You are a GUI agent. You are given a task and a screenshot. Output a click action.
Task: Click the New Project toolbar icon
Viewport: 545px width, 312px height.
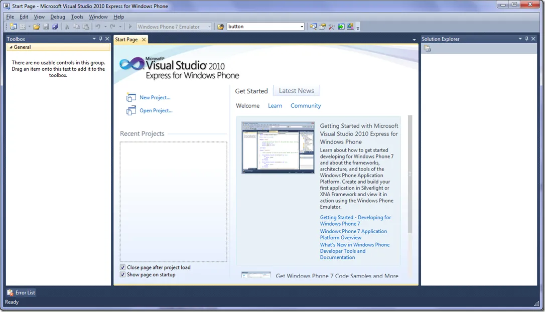(13, 27)
